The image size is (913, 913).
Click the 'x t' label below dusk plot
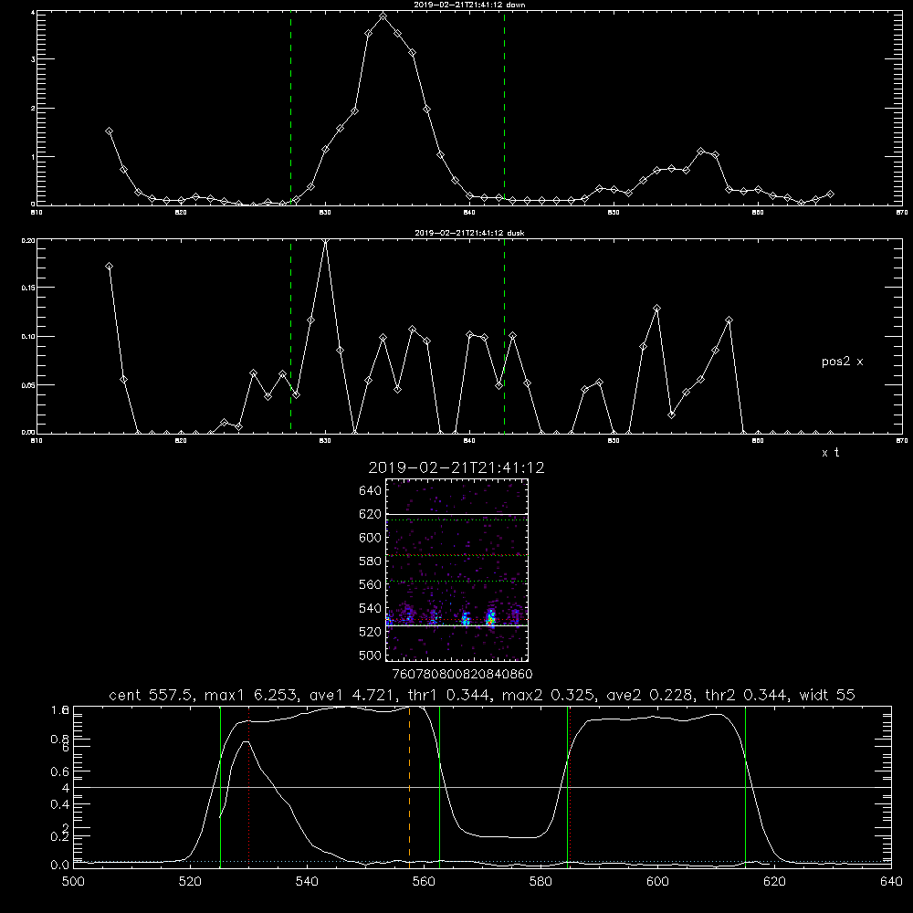tap(830, 453)
